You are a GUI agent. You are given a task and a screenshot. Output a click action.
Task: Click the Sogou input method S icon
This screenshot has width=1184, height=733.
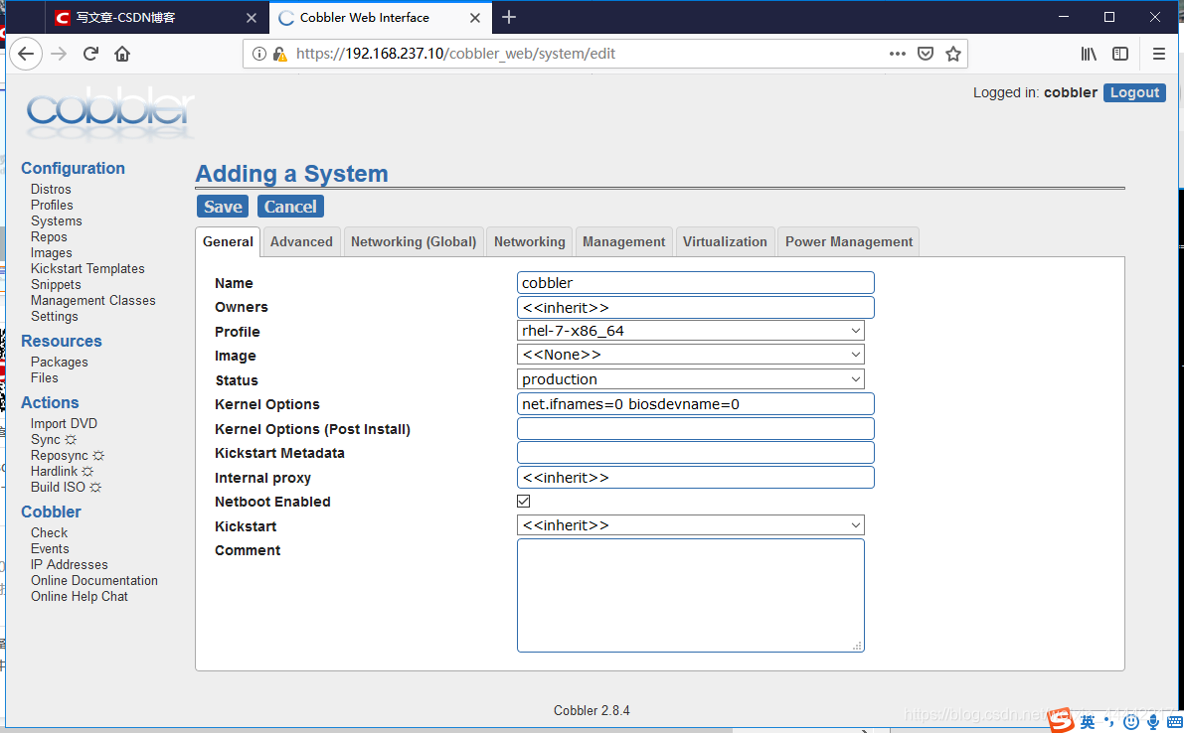pos(1061,720)
